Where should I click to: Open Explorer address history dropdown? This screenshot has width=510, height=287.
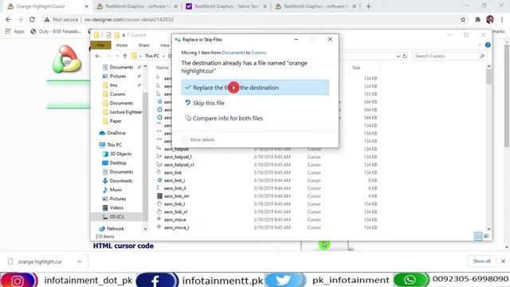point(398,56)
